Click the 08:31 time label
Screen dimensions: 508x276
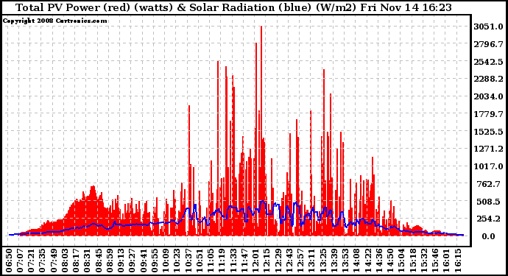tap(88, 261)
